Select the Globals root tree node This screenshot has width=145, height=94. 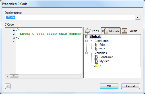click(x=95, y=37)
